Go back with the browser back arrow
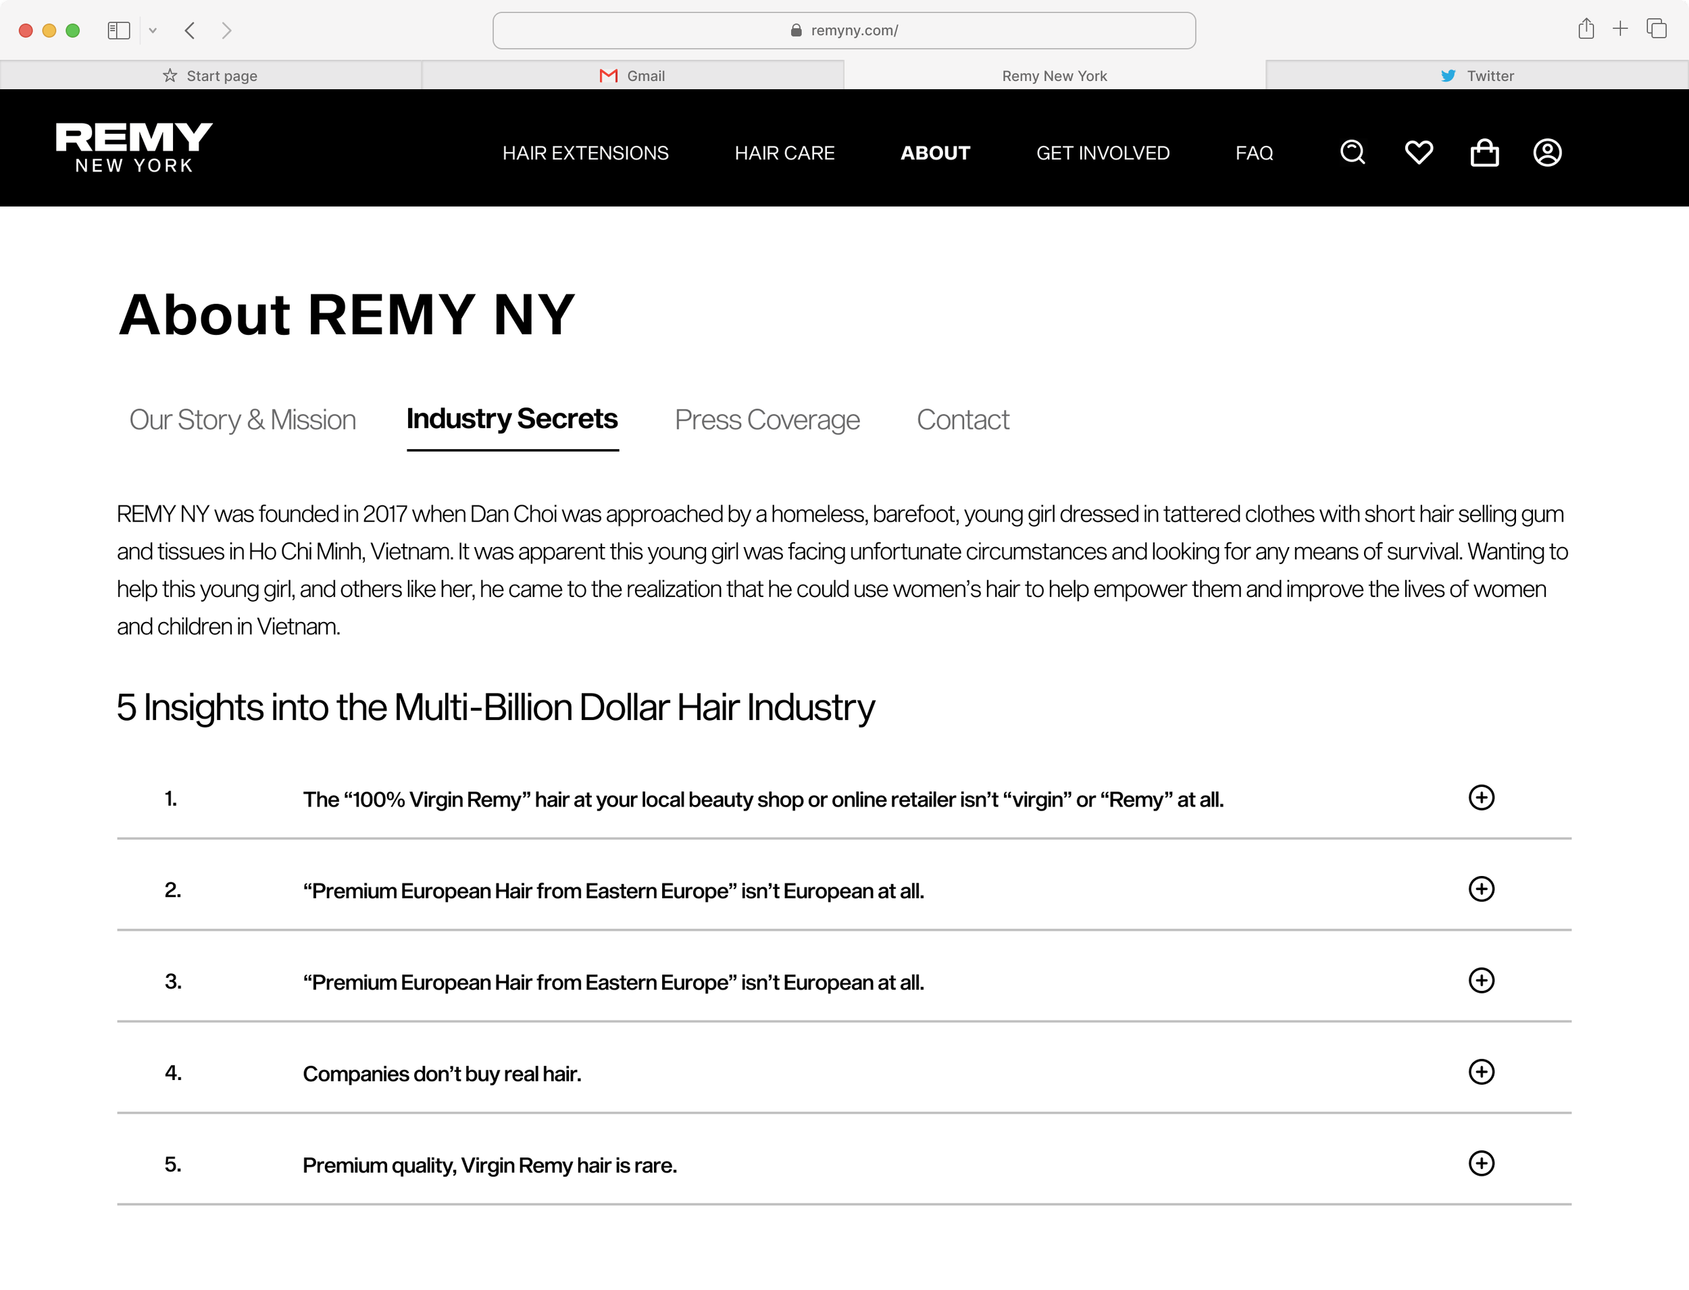This screenshot has width=1689, height=1290. (x=190, y=30)
